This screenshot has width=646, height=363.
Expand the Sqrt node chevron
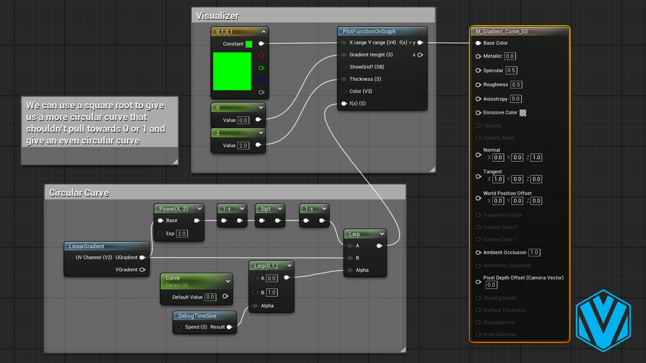[x=279, y=209]
